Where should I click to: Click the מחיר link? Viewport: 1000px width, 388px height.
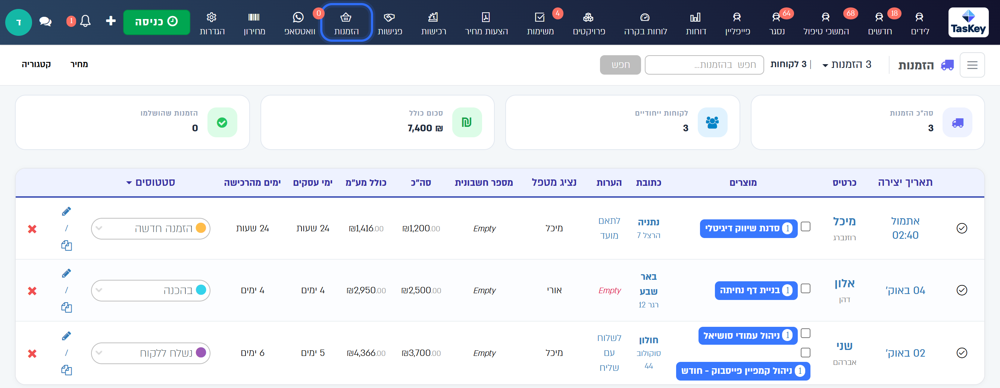pos(79,65)
